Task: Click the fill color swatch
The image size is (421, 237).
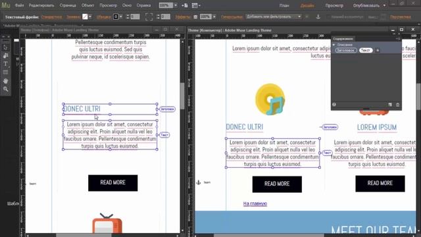Action: coord(85,16)
